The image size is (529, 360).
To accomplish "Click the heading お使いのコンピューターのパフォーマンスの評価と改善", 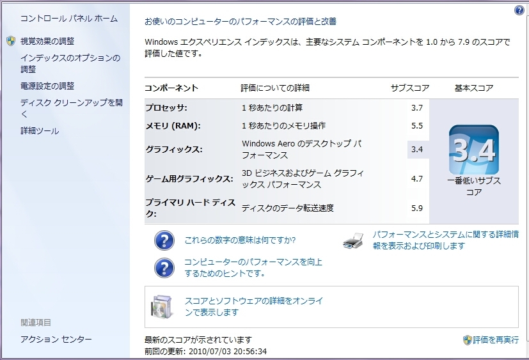I will (241, 22).
